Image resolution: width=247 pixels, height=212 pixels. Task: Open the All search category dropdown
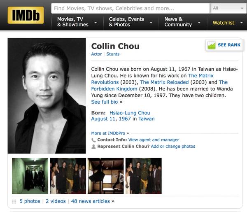(x=228, y=8)
